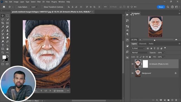
Task: Open the Layers panel menu
Action: tap(179, 44)
